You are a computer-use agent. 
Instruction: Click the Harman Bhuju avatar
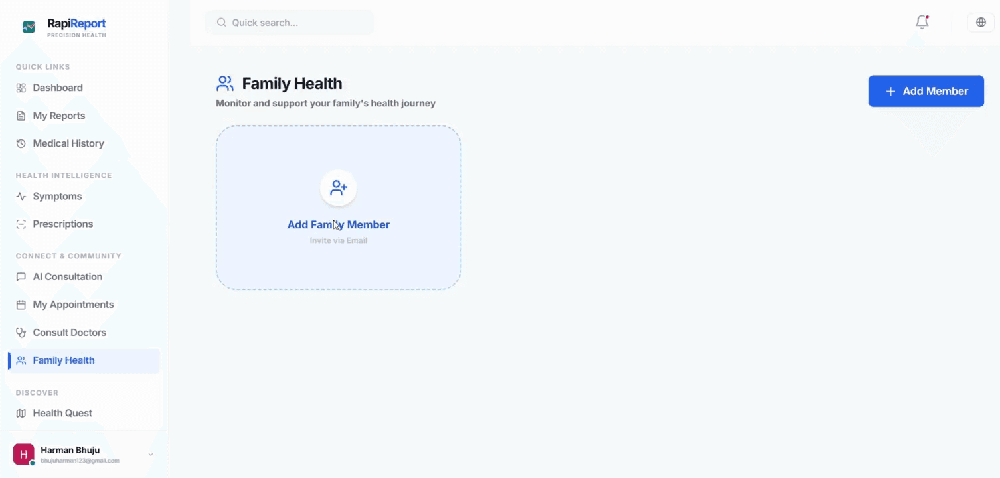click(23, 455)
